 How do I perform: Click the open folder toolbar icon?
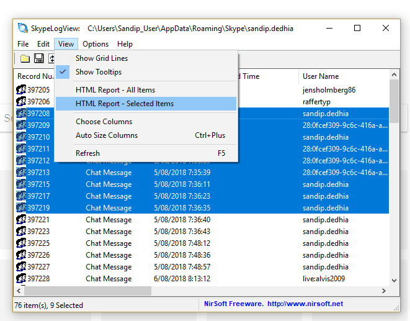(x=25, y=58)
